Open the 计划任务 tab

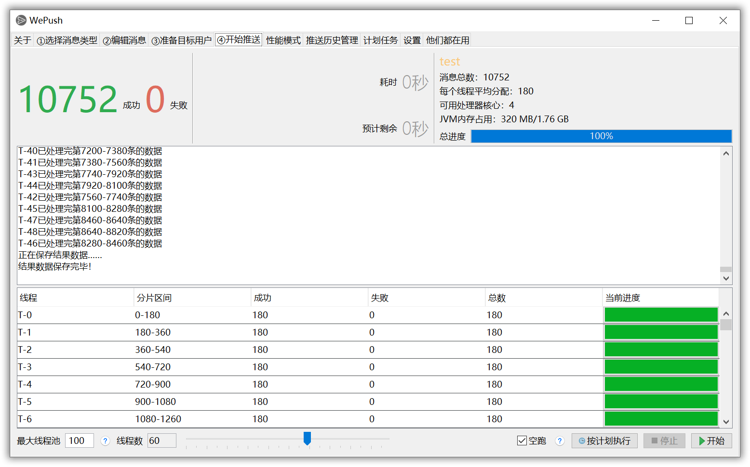pyautogui.click(x=381, y=40)
